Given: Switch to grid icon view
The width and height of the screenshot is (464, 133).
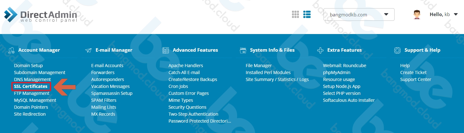Looking at the screenshot, I should 295,14.
